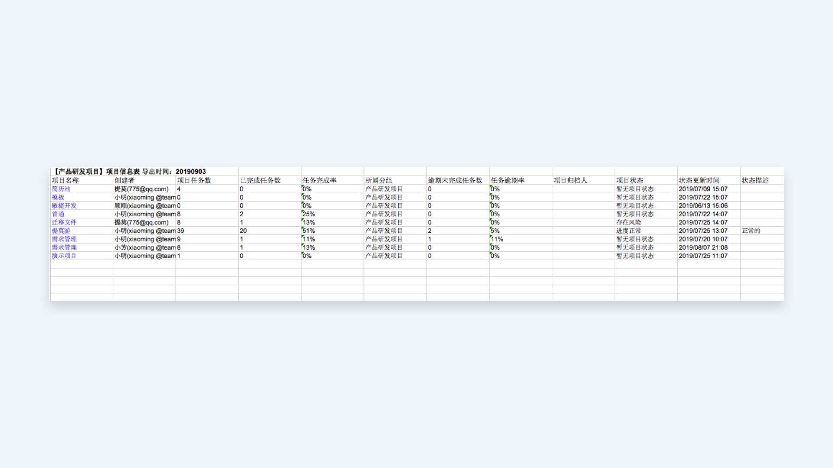Viewport: 833px width, 468px height.
Task: Select the 状态更新时间 header cell
Action: click(708, 180)
